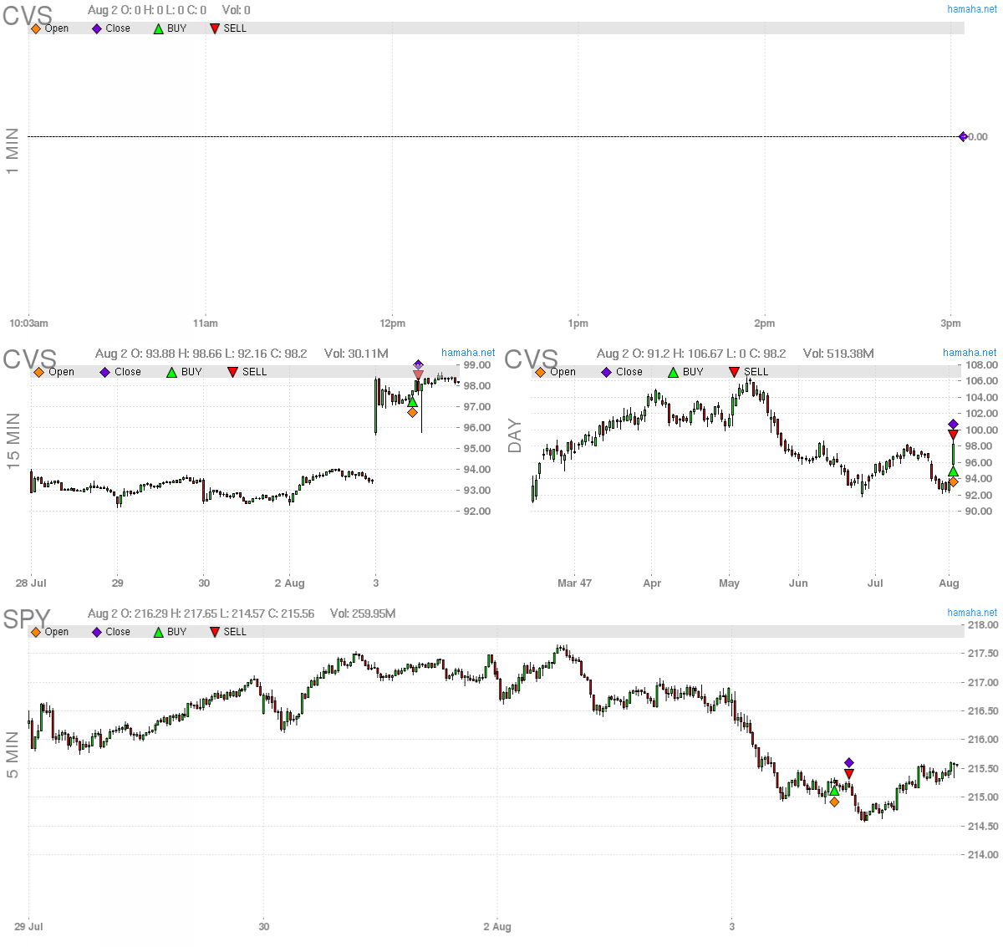Click the orange Open diamond in CVS 1 MIN legend
Screen dimensions: 1003x947
click(36, 28)
